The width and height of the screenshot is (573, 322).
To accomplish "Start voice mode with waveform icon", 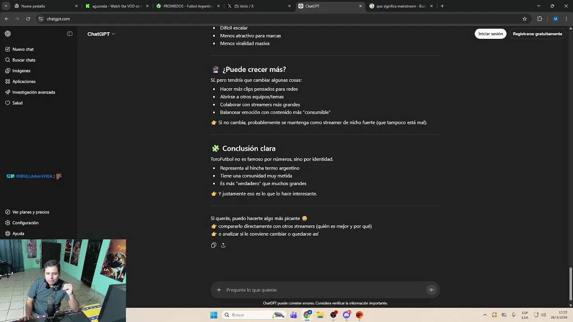I will coord(431,290).
